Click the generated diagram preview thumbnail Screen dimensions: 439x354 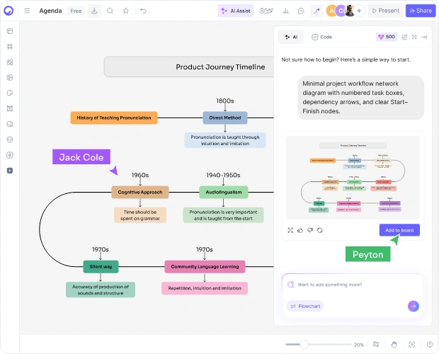(x=353, y=178)
